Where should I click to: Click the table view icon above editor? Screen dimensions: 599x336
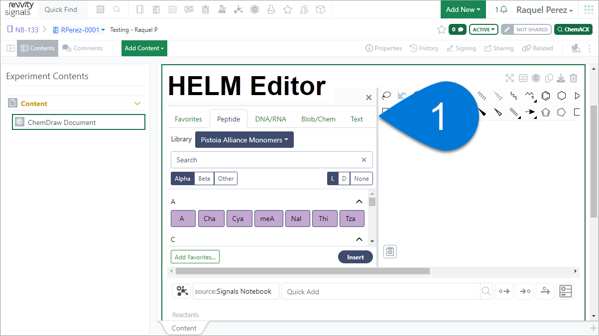coord(523,78)
